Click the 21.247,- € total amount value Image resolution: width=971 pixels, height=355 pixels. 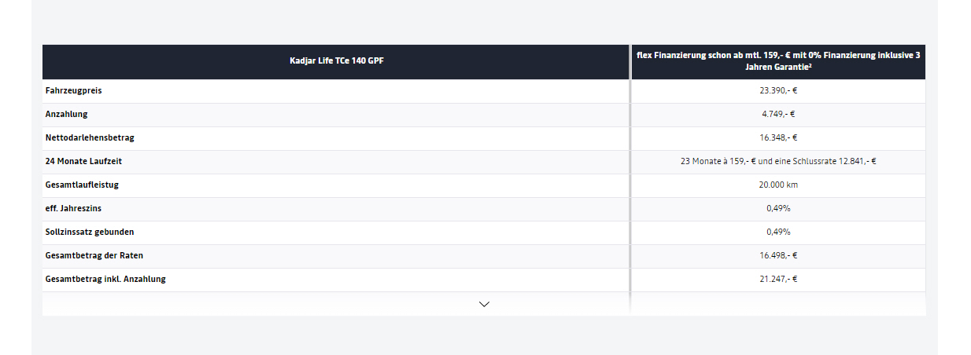[x=778, y=280]
